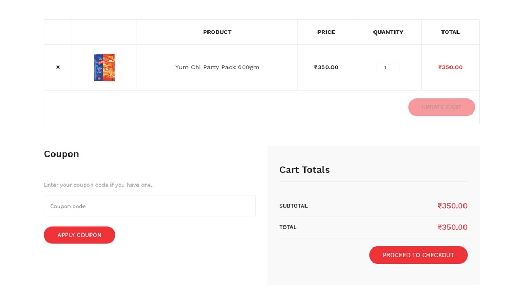Proceed to checkout
Viewport: 526px width, 290px height.
tap(418, 255)
